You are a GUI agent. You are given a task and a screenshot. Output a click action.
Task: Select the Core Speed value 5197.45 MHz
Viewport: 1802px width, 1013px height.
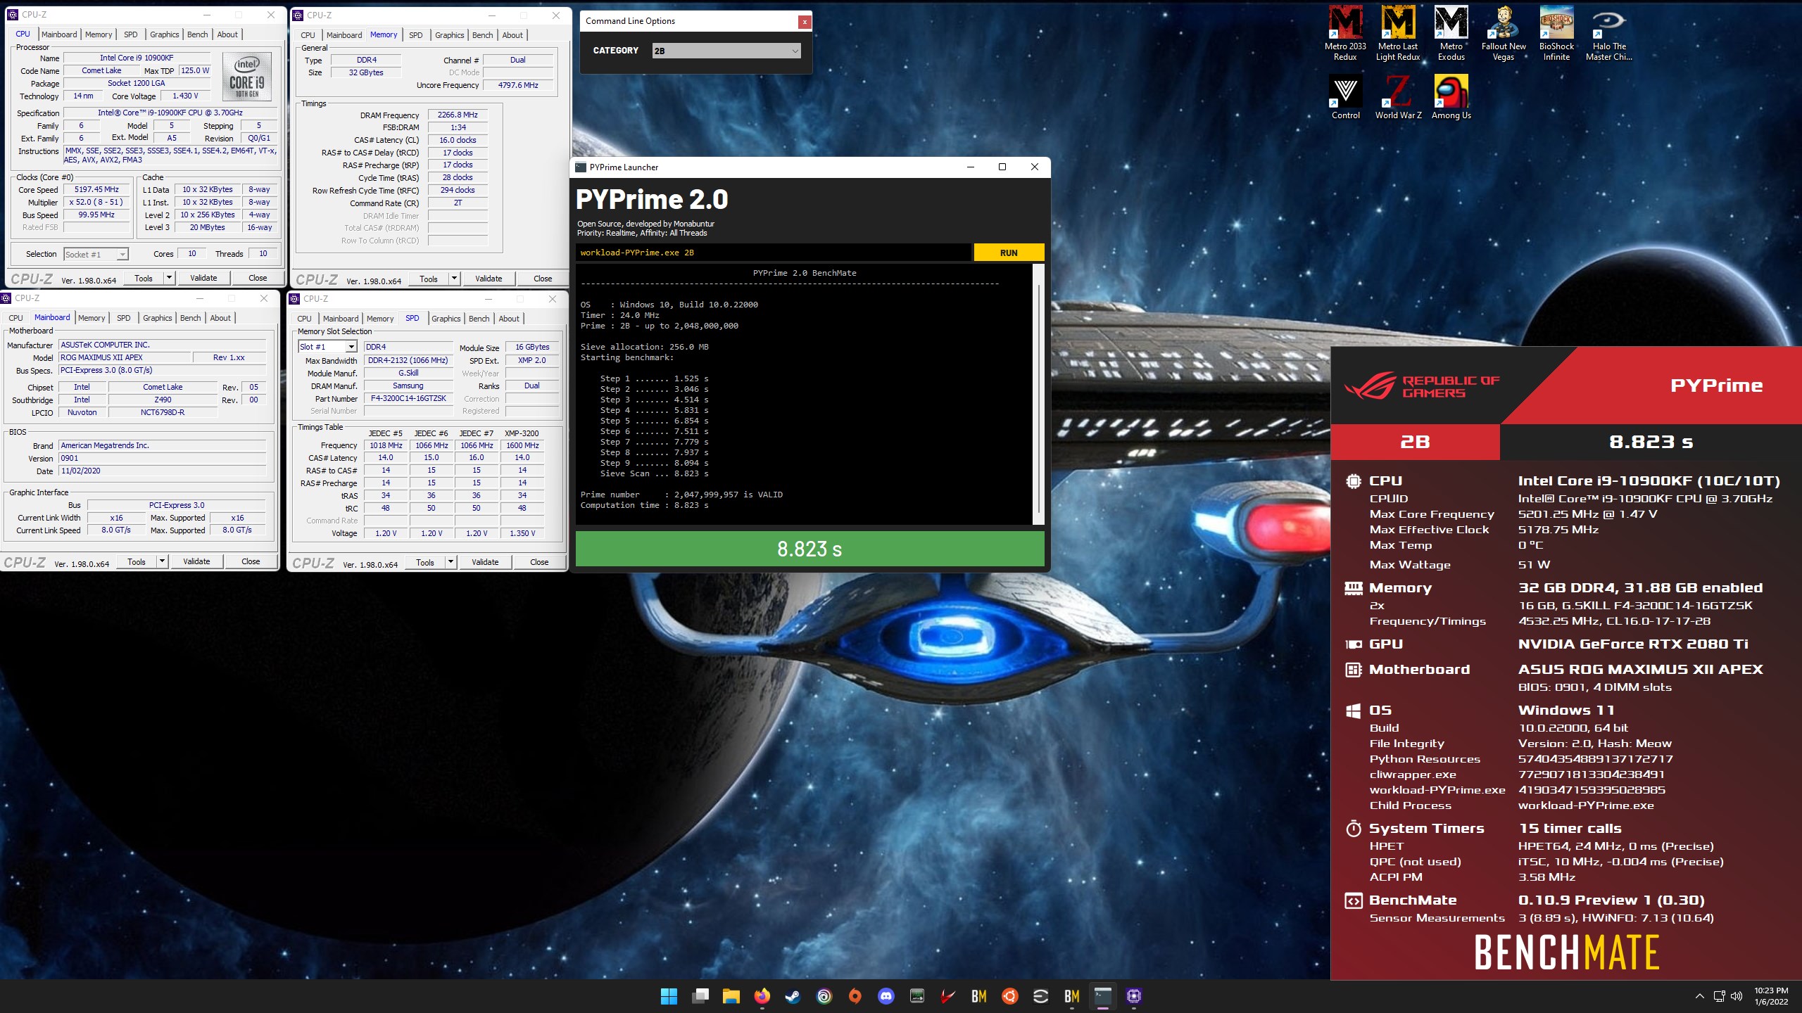pos(96,189)
